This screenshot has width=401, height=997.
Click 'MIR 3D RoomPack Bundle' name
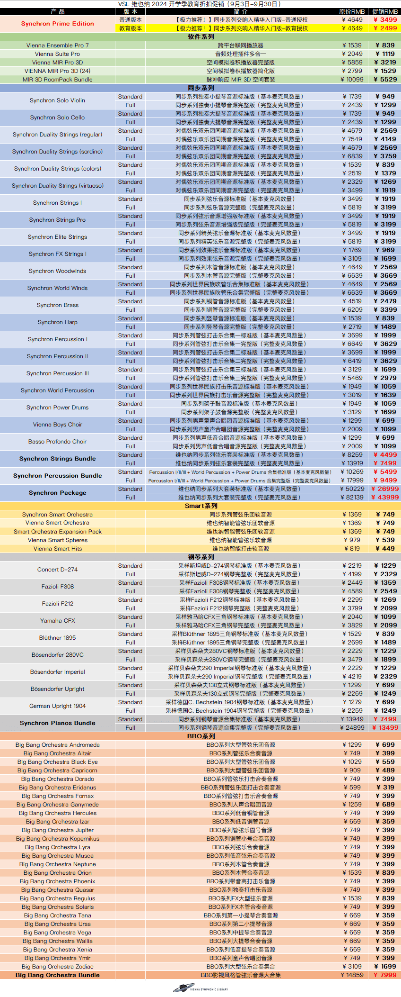pos(58,80)
